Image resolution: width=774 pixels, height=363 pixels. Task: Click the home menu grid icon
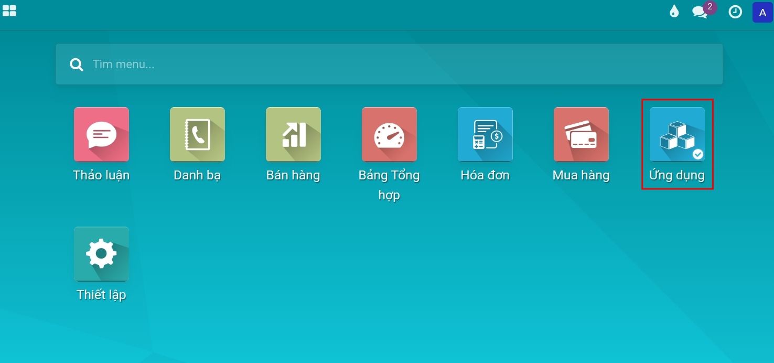pos(9,11)
